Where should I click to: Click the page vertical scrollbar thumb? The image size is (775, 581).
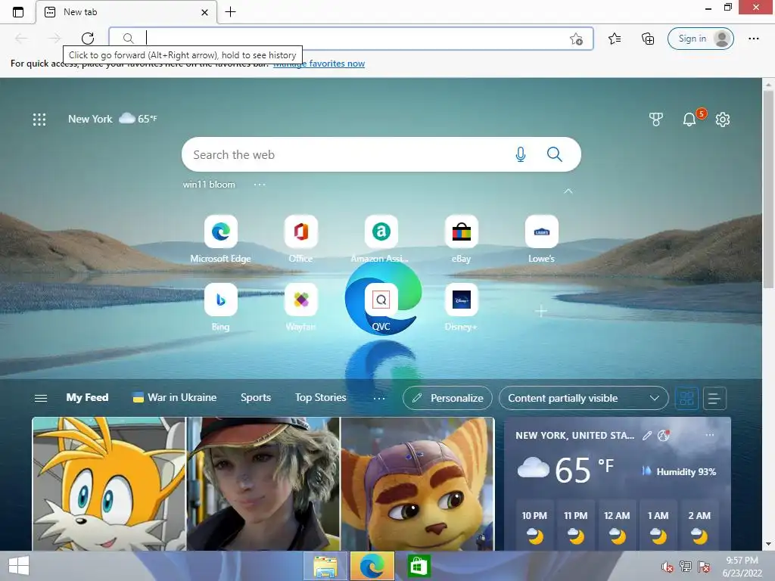(x=768, y=189)
